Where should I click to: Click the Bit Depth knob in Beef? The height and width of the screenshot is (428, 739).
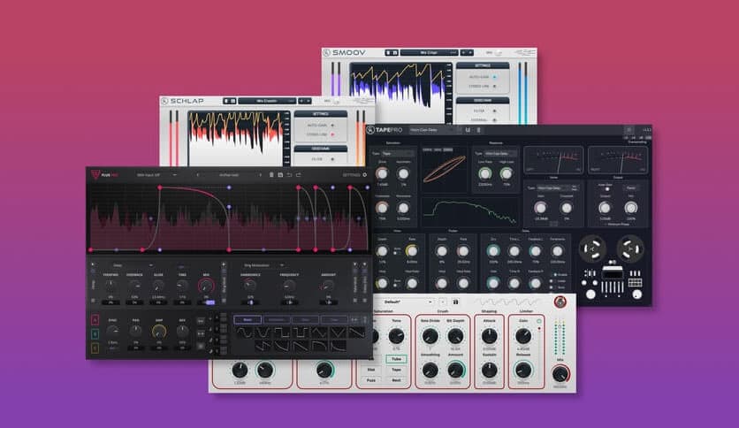click(x=455, y=336)
